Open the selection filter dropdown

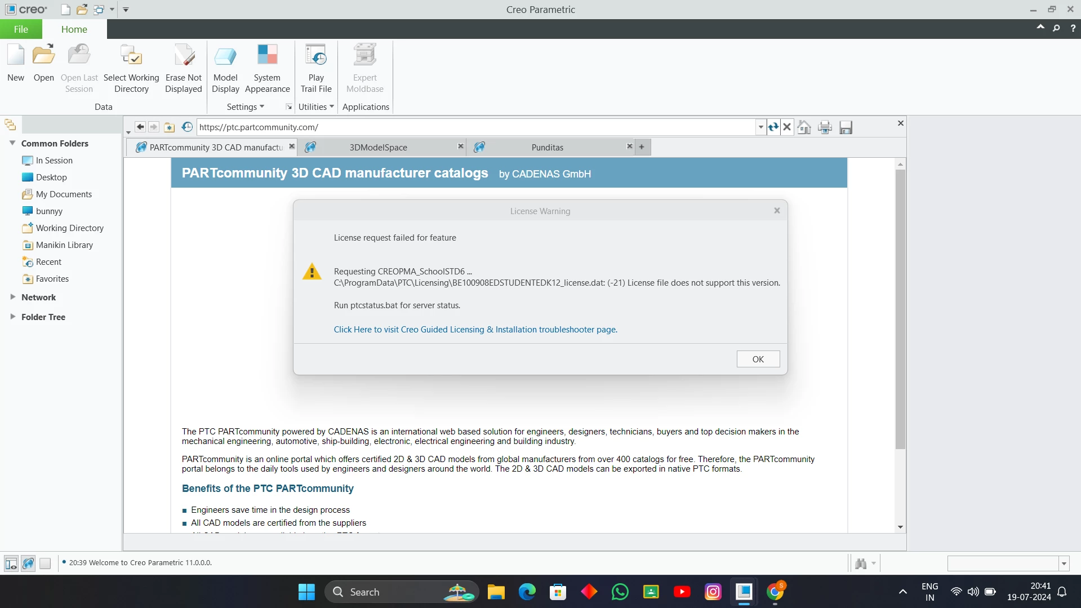click(1064, 563)
